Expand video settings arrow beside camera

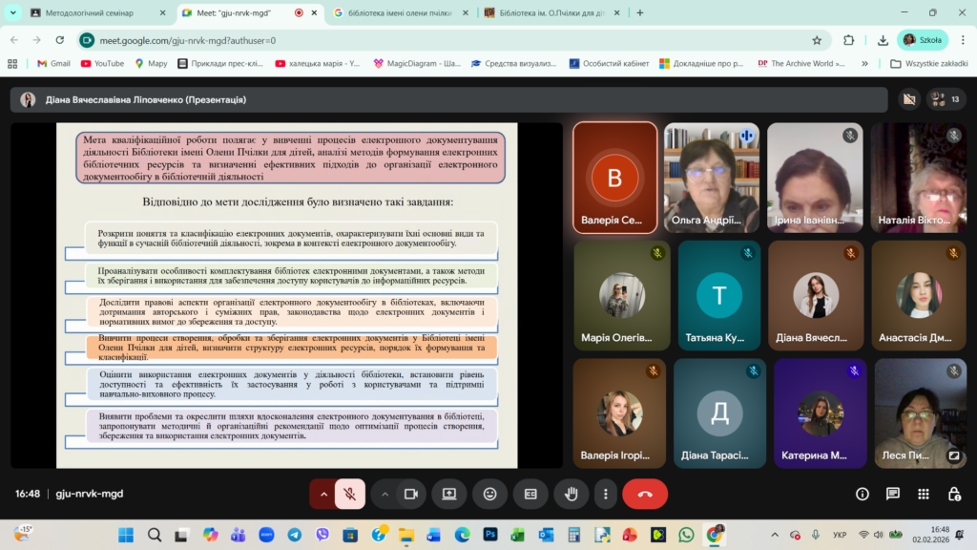[x=385, y=494]
